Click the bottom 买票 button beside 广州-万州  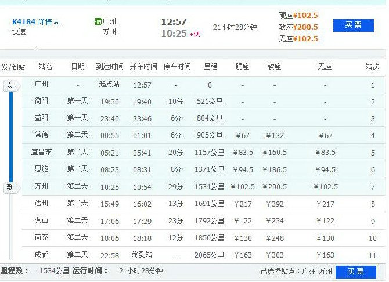[x=356, y=272]
